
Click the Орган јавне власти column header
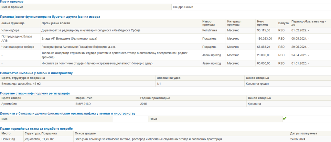point(56,23)
